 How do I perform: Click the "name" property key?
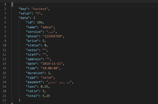(x=31, y=27)
